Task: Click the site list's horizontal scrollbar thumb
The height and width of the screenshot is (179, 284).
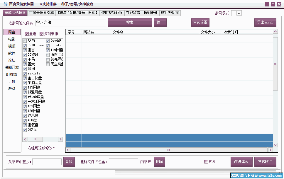Action: [x=35, y=139]
